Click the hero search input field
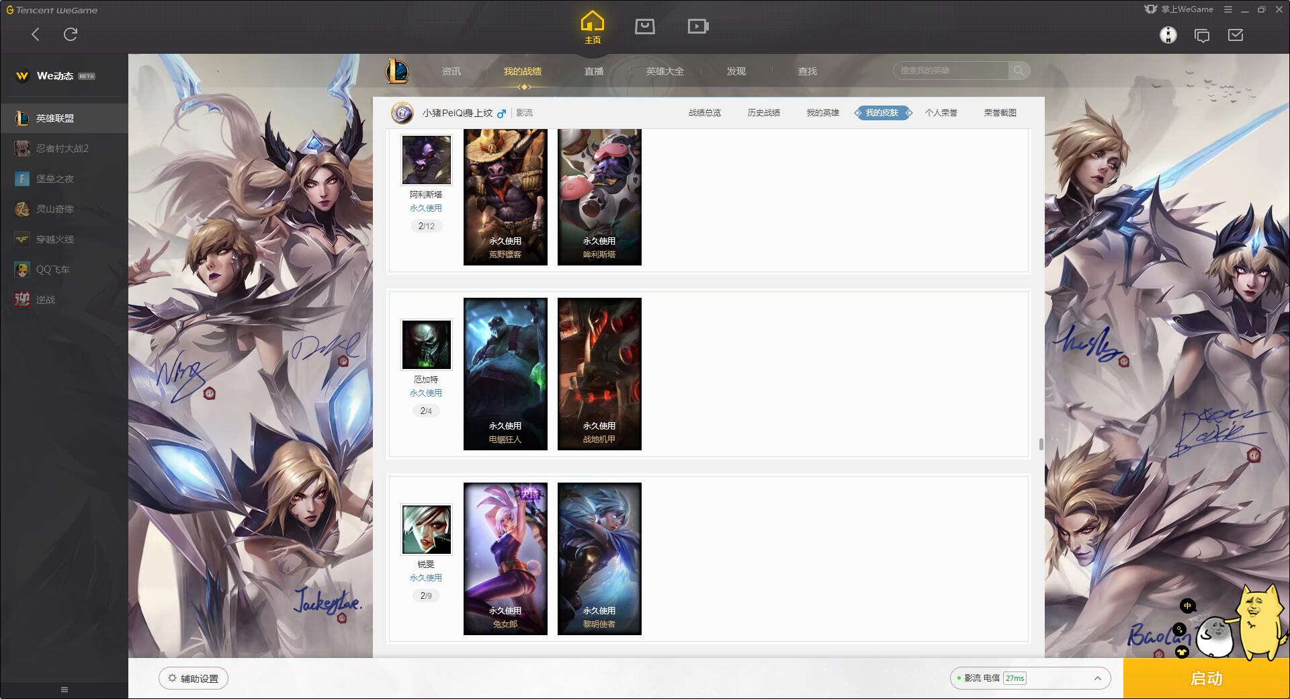The height and width of the screenshot is (699, 1290). pos(951,71)
